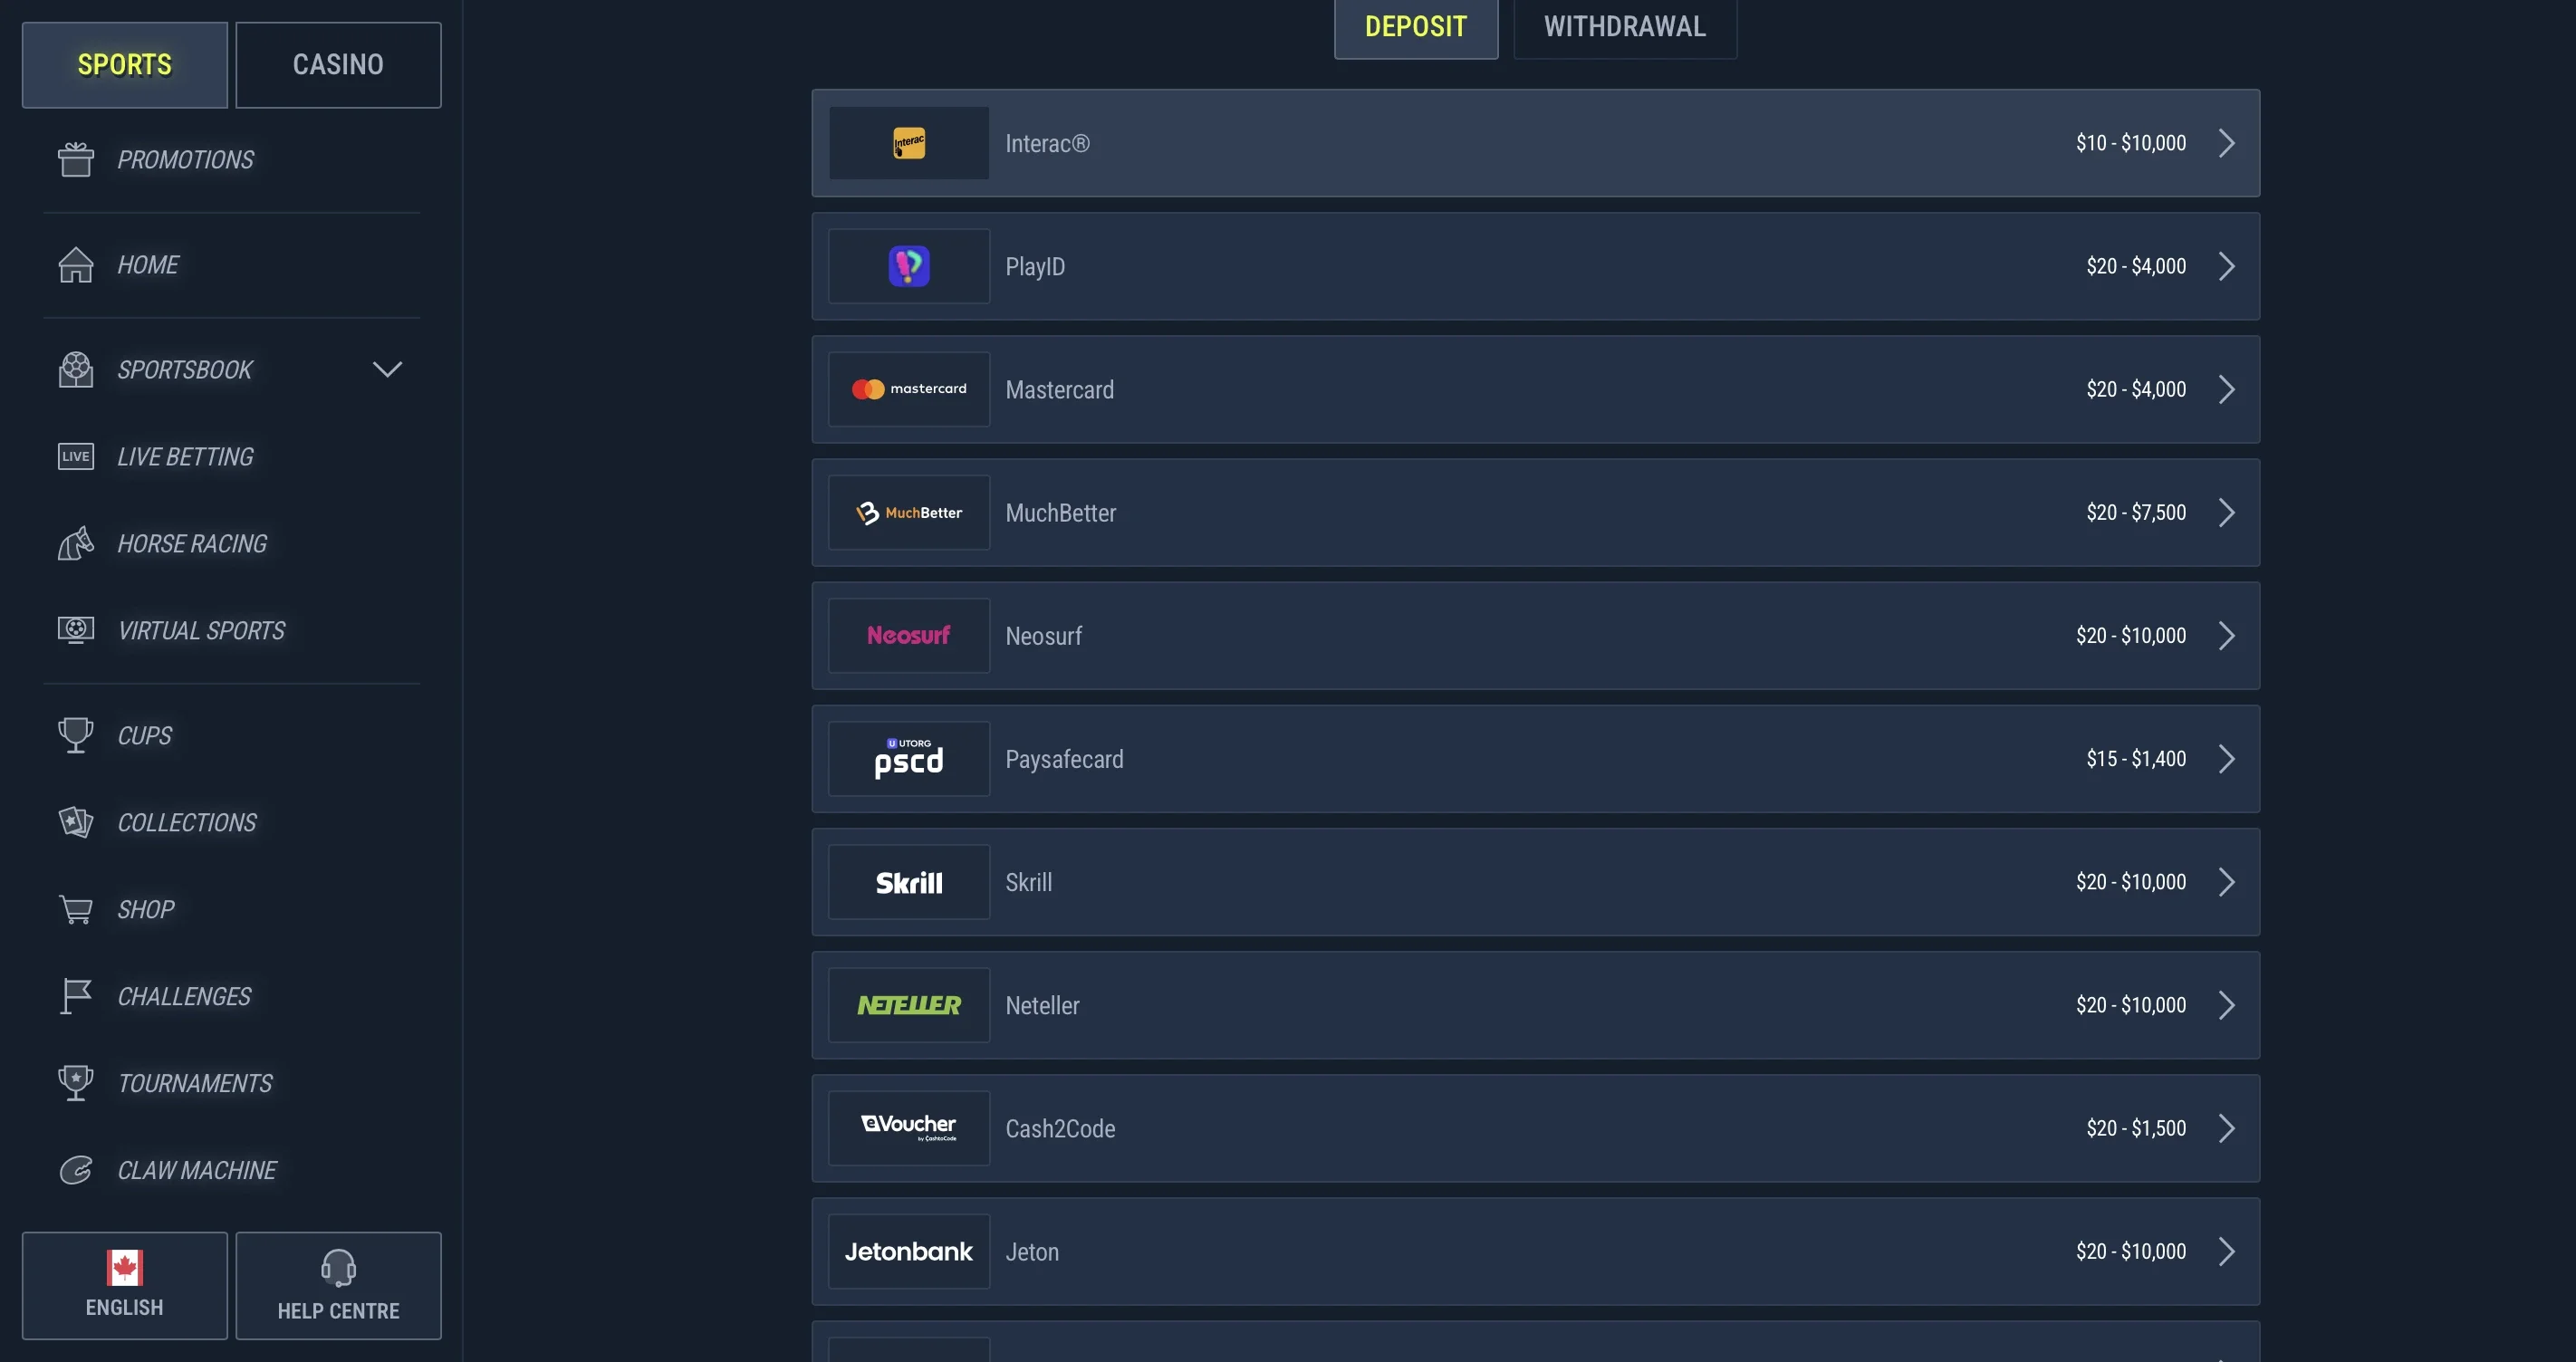Click the Skrill method name text
2576x1362 pixels.
pyautogui.click(x=1029, y=882)
